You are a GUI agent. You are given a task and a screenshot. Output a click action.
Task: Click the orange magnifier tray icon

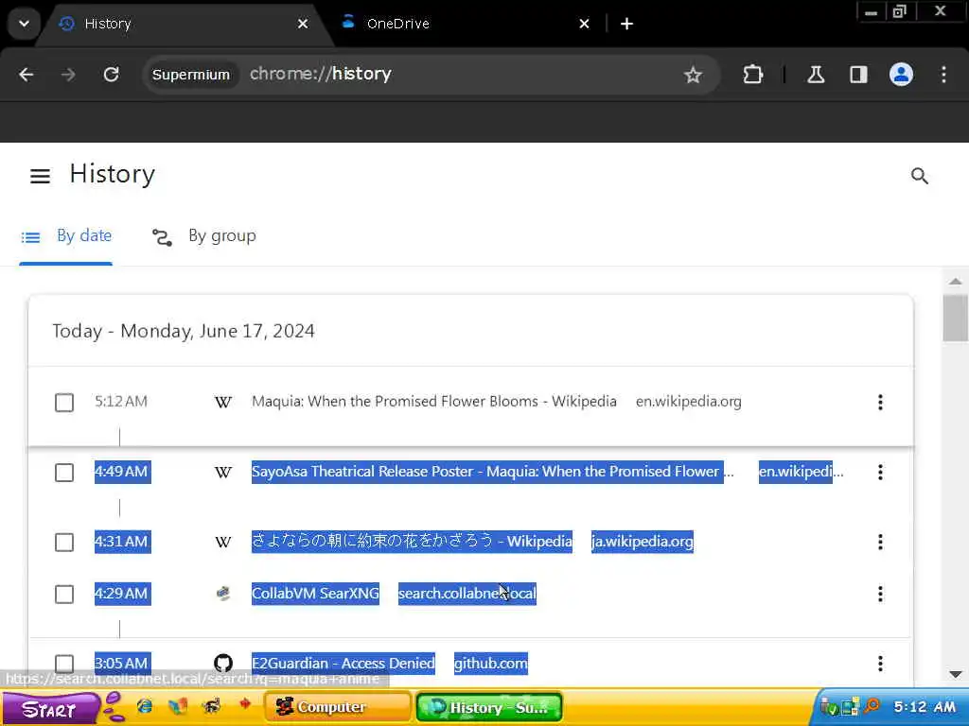(x=872, y=705)
